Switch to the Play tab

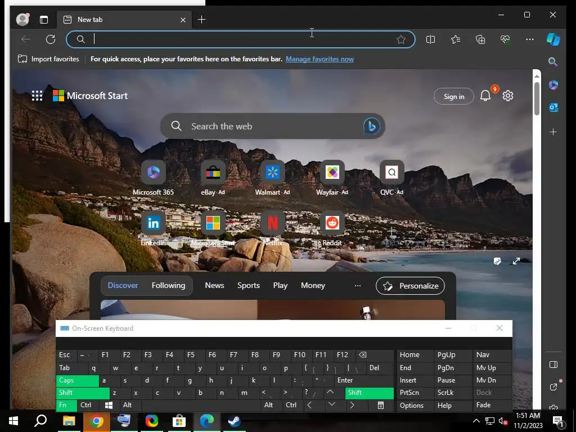click(x=280, y=285)
